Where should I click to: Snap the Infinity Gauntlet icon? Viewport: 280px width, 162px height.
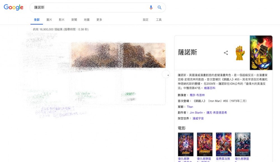240,53
